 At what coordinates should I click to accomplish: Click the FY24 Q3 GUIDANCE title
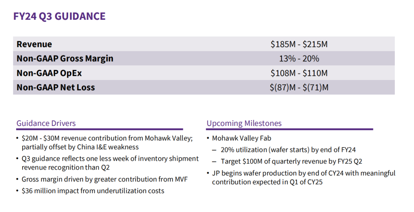click(x=59, y=16)
